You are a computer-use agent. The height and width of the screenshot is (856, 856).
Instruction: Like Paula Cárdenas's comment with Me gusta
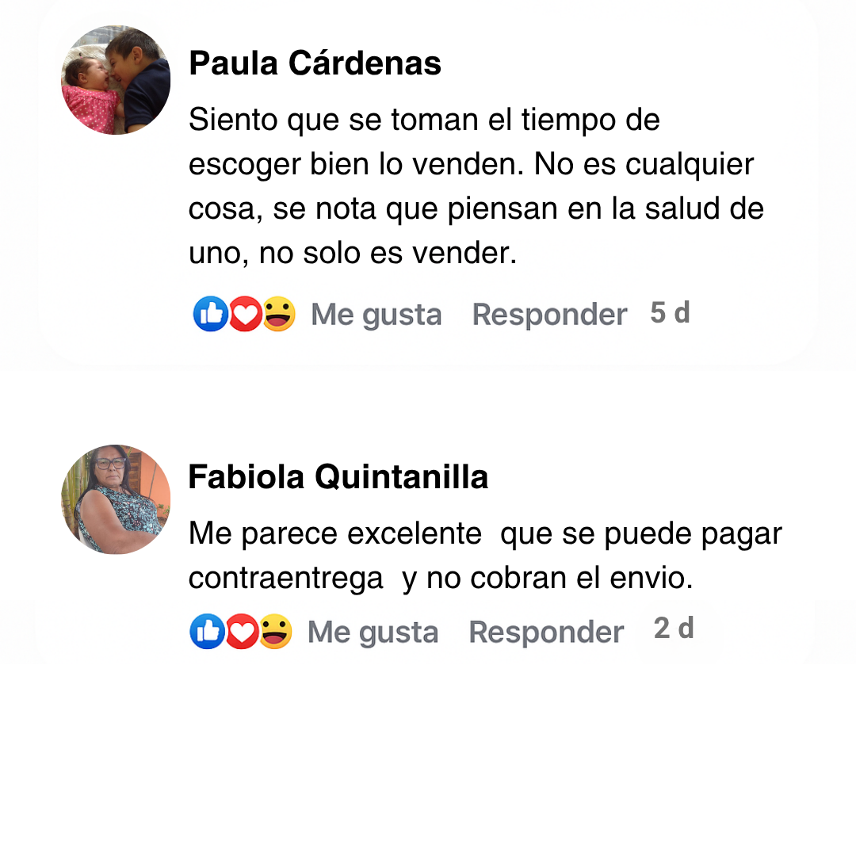[x=376, y=315]
